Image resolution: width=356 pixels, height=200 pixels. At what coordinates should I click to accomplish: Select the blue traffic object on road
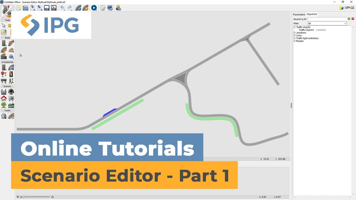click(110, 112)
